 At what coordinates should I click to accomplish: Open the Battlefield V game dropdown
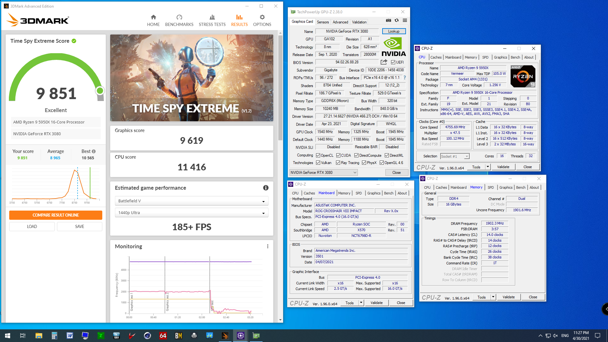(x=192, y=201)
